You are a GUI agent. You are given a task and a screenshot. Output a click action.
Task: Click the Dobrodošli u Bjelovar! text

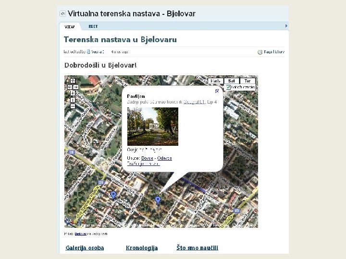click(100, 65)
